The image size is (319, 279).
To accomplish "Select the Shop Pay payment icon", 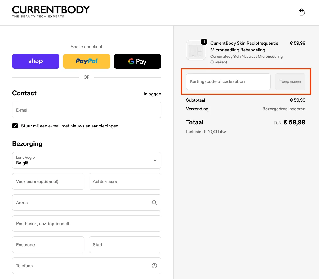I will [35, 61].
